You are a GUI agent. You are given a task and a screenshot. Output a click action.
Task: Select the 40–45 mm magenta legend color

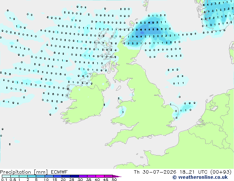(100, 176)
